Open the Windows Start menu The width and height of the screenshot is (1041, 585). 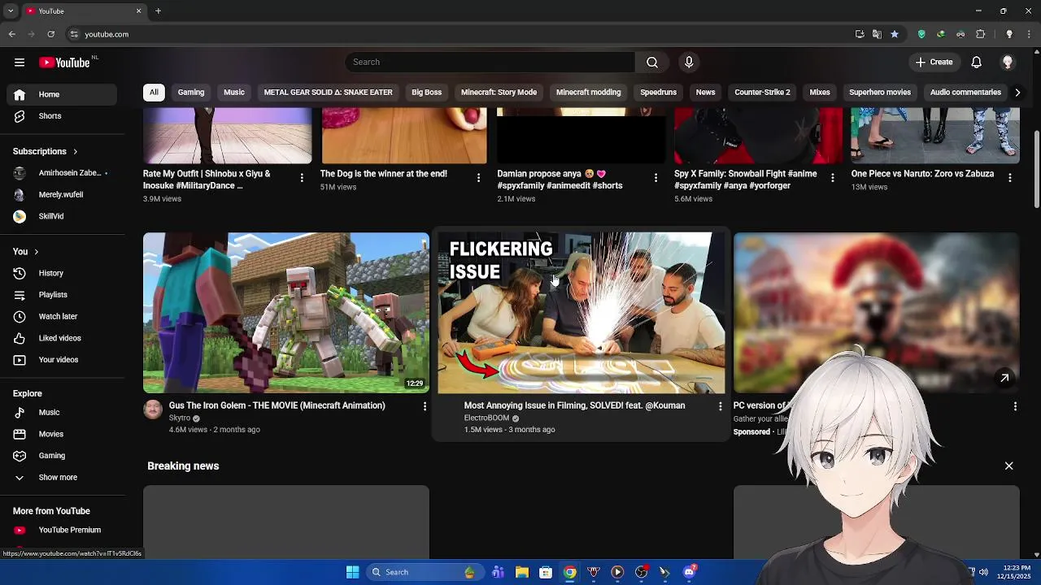(352, 572)
